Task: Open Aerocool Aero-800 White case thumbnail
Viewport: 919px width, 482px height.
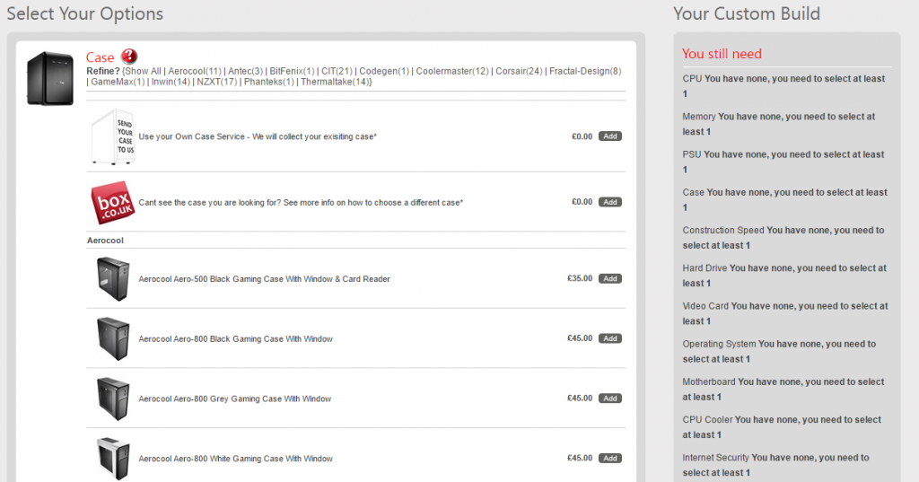Action: pos(113,459)
